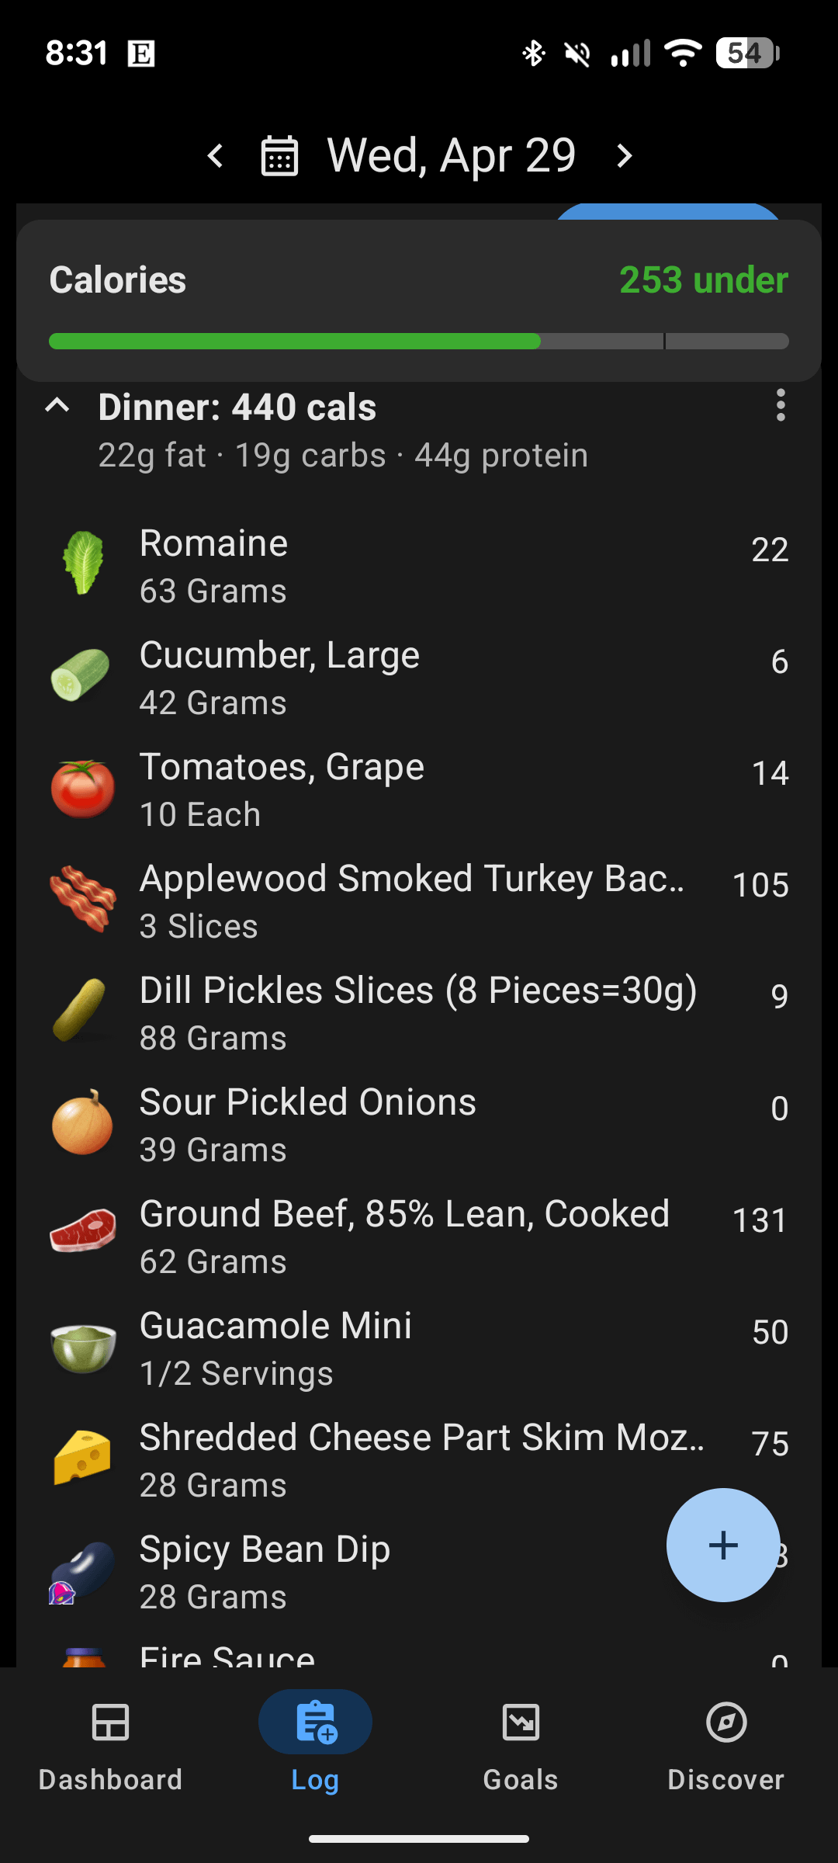This screenshot has height=1863, width=838.
Task: Tap the Wed, Apr 29 date label
Action: tap(452, 156)
